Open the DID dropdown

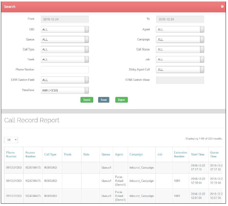[65, 29]
